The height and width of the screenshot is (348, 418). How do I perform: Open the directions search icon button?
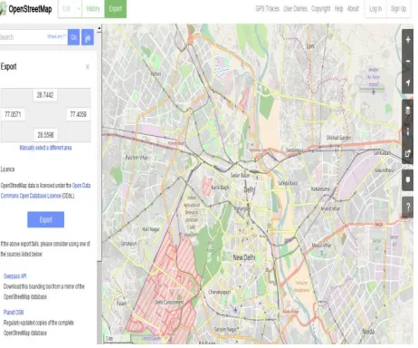click(88, 37)
